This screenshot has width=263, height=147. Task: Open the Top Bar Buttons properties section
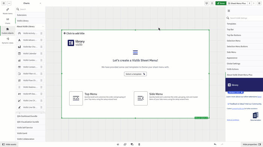(244, 35)
